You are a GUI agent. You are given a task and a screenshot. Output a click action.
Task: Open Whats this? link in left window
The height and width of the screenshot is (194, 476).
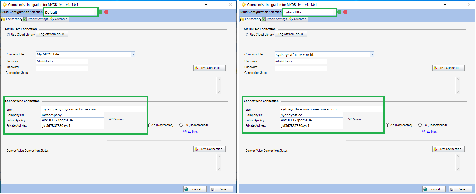[191, 132]
